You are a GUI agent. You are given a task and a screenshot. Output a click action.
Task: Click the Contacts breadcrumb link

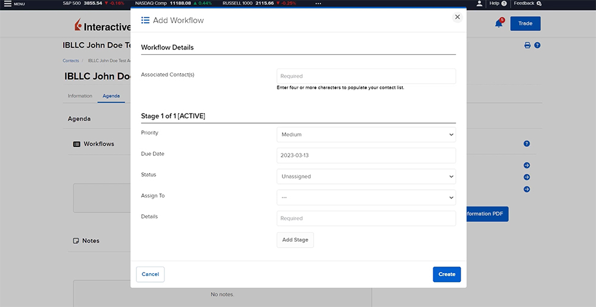click(x=70, y=61)
